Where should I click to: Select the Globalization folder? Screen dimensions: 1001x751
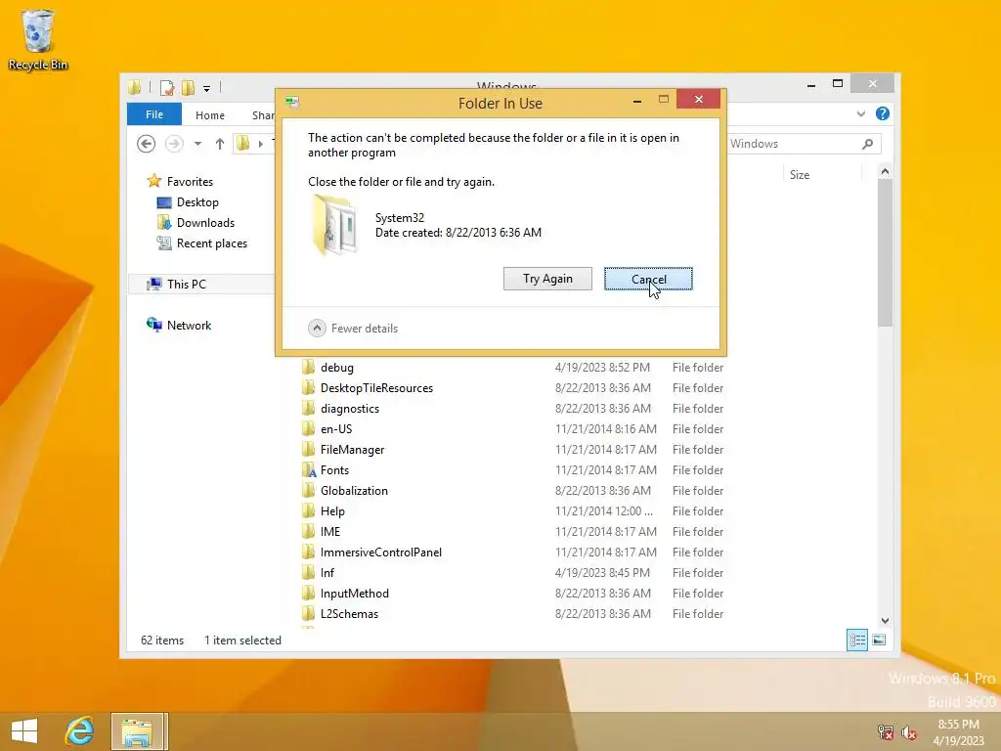click(354, 491)
